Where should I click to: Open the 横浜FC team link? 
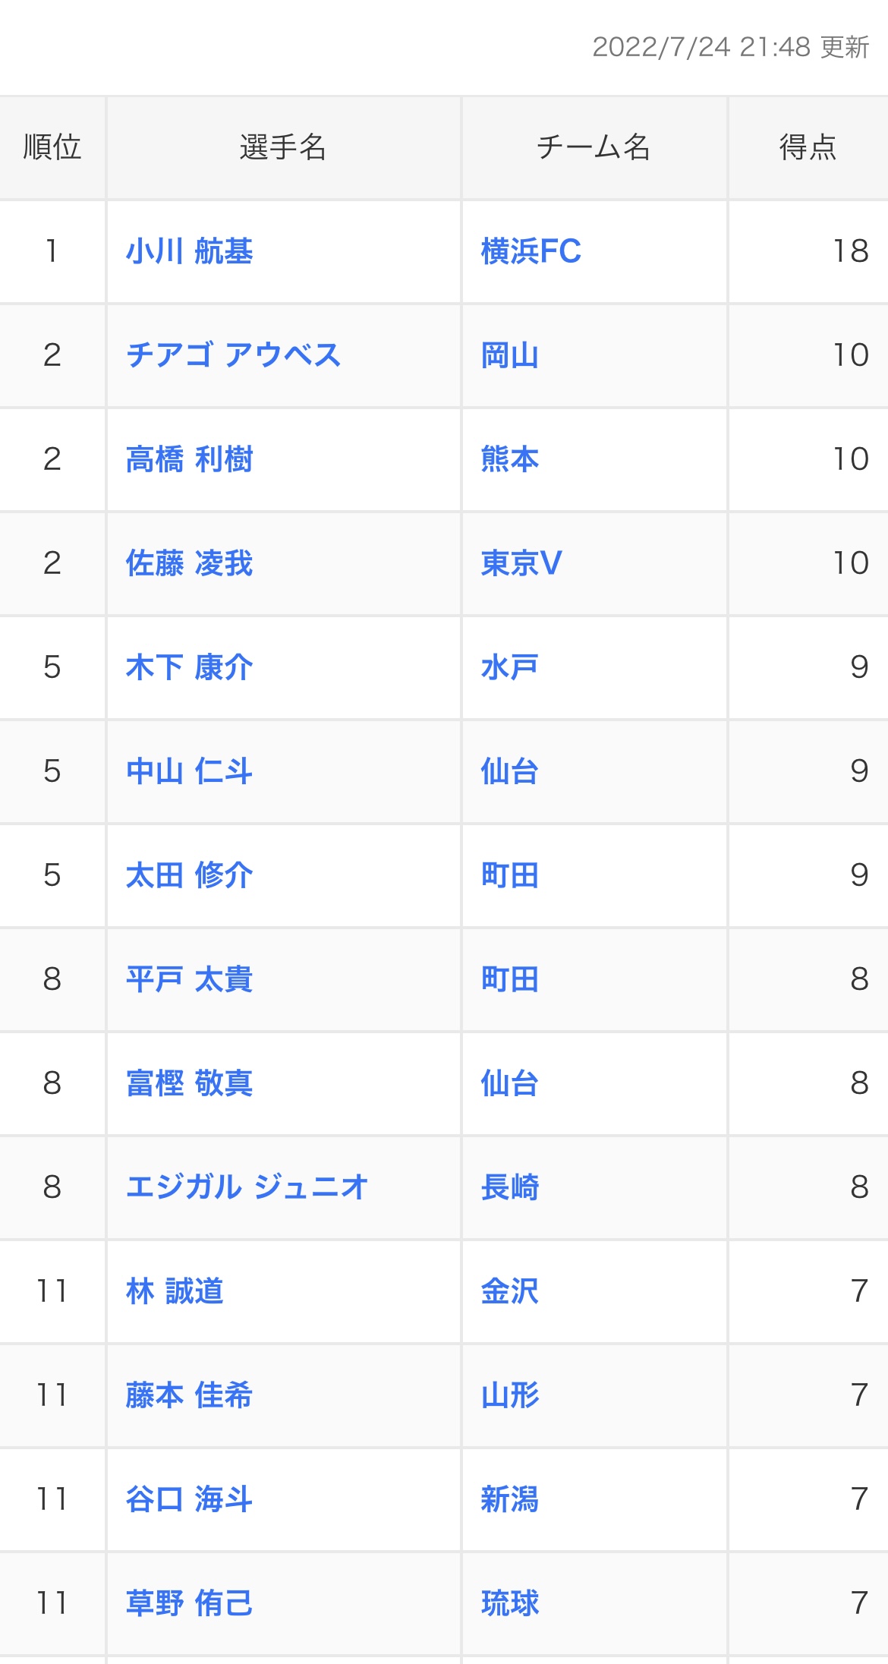click(x=531, y=251)
